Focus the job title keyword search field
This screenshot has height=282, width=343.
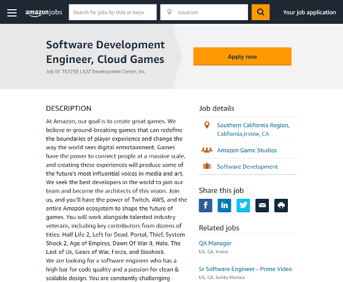point(113,12)
